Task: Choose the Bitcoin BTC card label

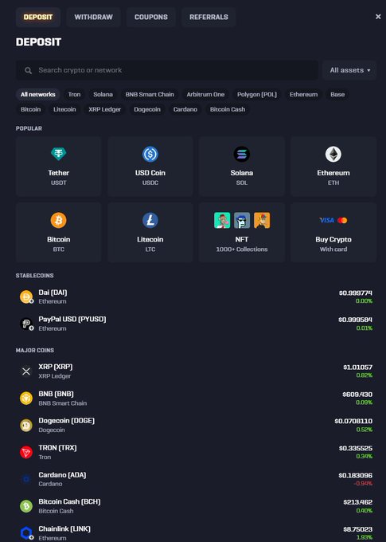Action: 58,244
